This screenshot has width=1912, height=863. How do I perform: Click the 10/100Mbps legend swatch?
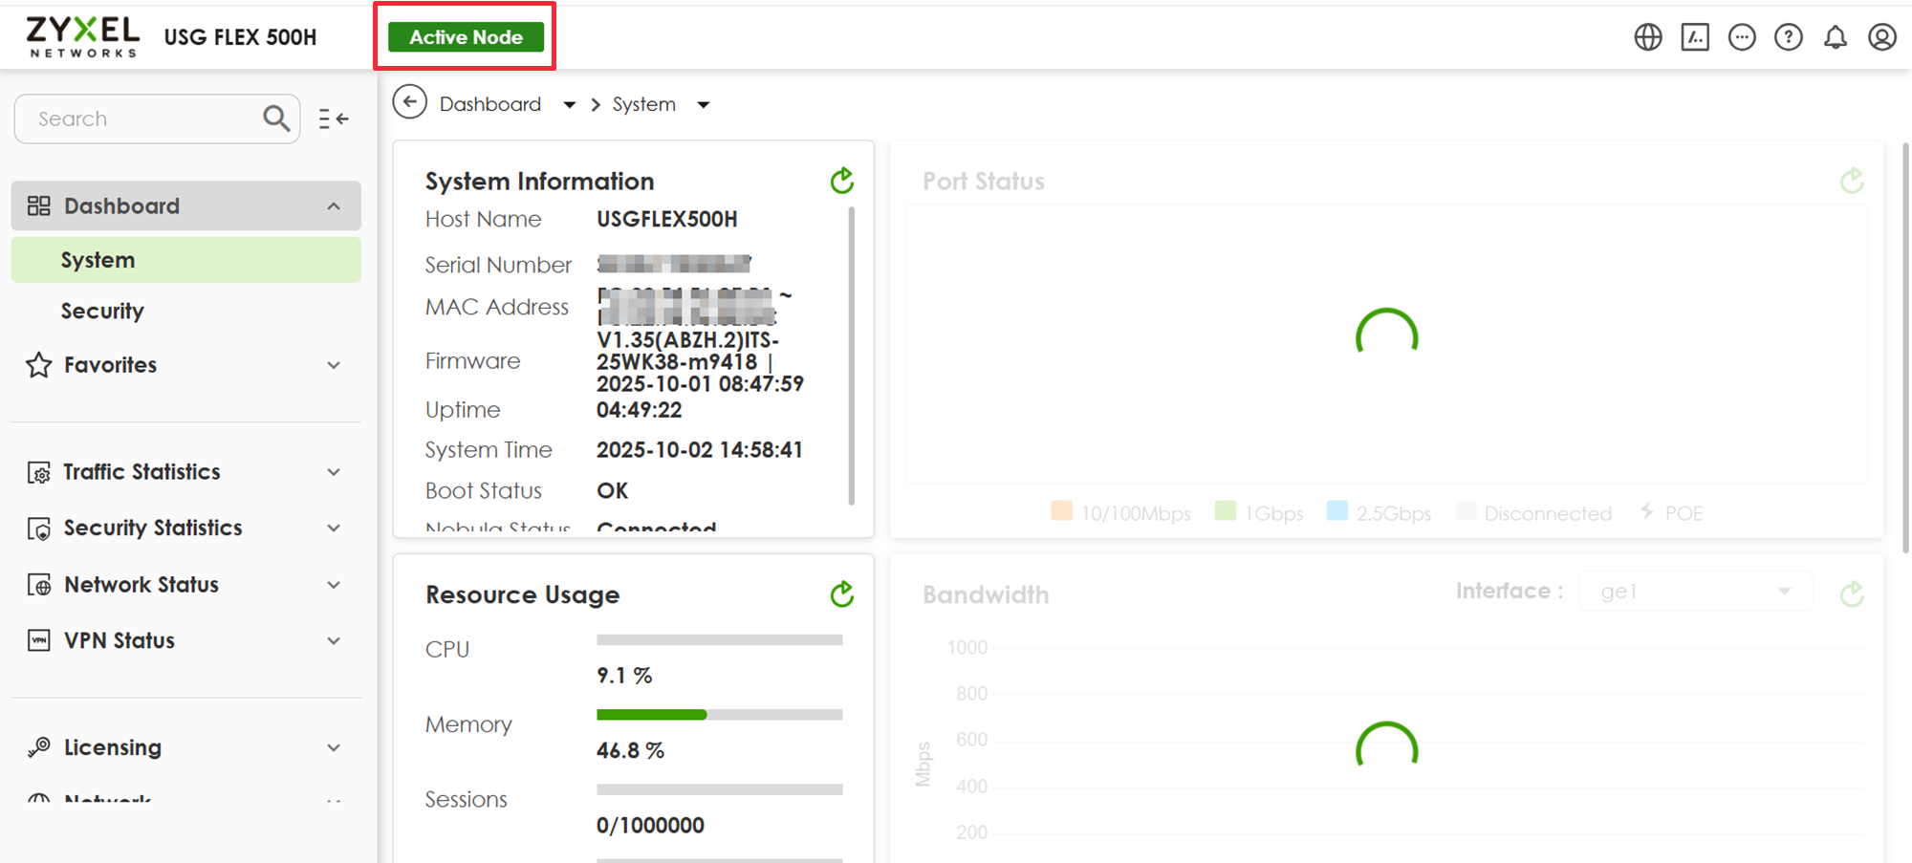(x=1062, y=510)
